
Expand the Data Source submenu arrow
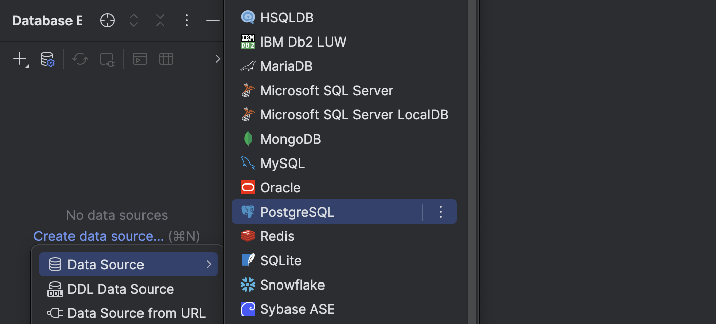coord(209,264)
